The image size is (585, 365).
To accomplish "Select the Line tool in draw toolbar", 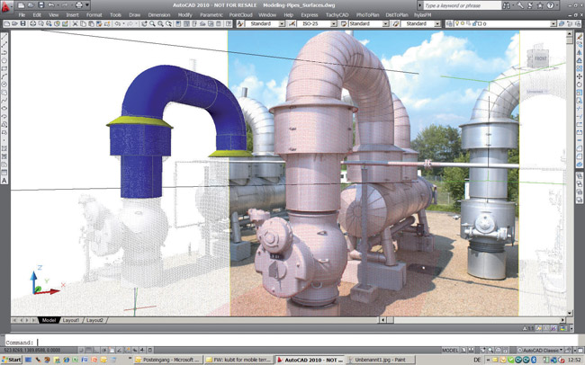I will tap(4, 34).
